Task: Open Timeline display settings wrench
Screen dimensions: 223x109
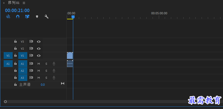Action: pyautogui.click(x=46, y=17)
